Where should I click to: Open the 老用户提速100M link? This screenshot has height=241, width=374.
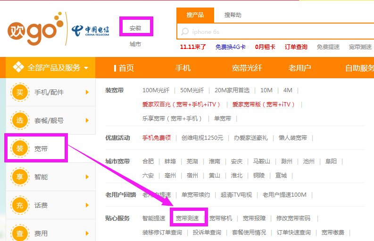pos(284,194)
